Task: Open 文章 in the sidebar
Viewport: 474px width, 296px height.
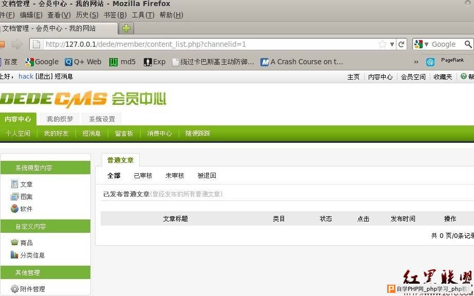Action: pos(26,184)
